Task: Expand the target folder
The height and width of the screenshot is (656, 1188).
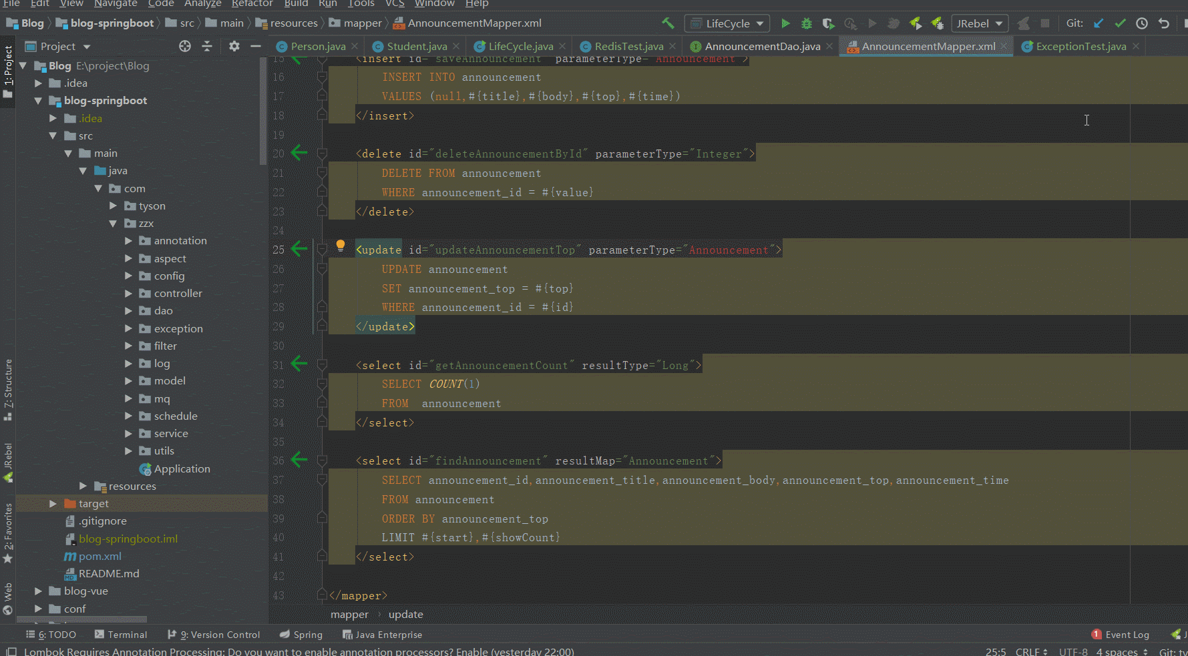Action: pyautogui.click(x=53, y=503)
